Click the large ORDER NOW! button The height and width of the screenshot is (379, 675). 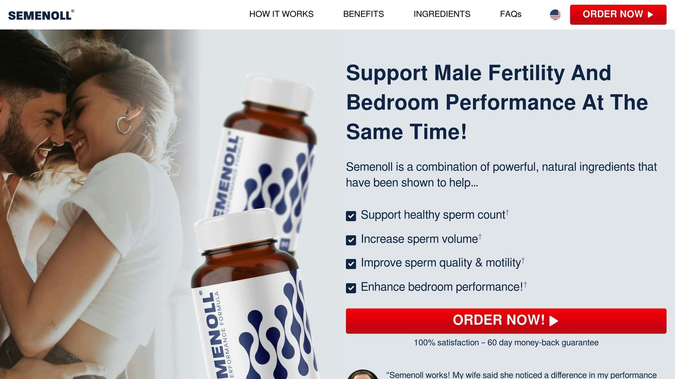point(506,321)
